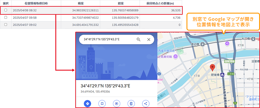This screenshot has height=108, width=260.
Task: Click the route 41 road shield
Action: [x=159, y=74]
